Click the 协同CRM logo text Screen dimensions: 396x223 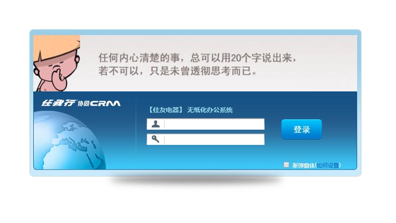(99, 103)
